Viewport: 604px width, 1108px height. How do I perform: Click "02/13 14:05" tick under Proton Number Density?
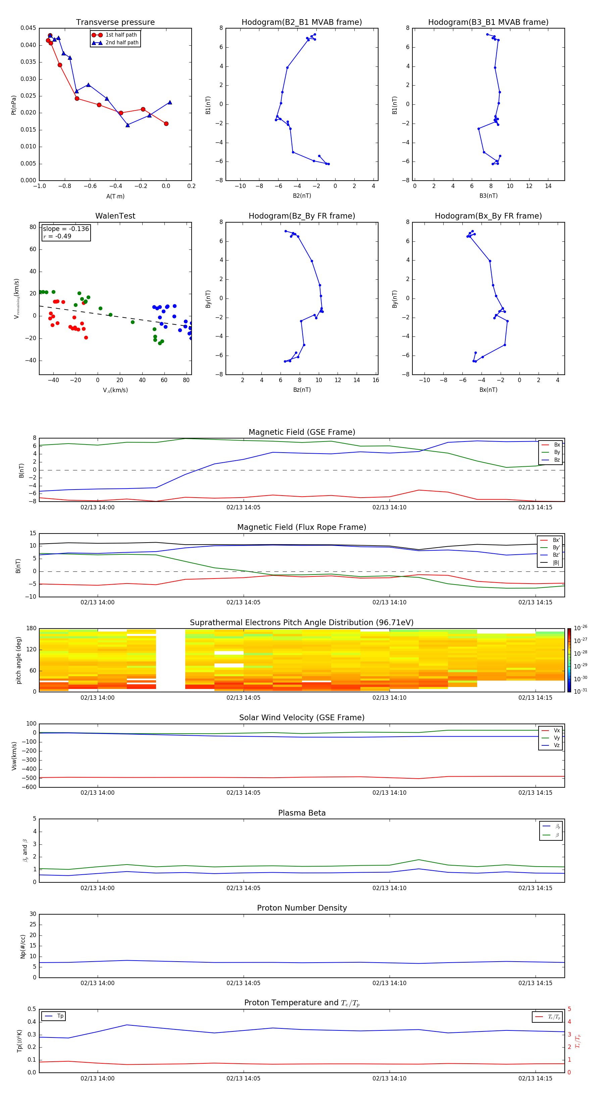(x=243, y=983)
